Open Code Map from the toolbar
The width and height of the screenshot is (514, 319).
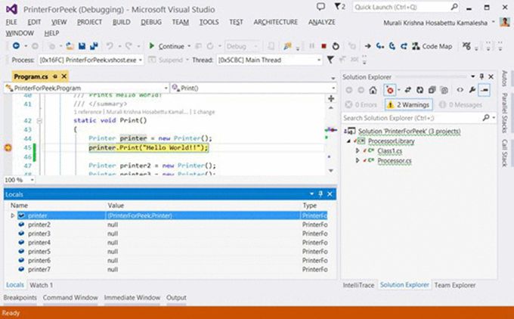coord(432,46)
